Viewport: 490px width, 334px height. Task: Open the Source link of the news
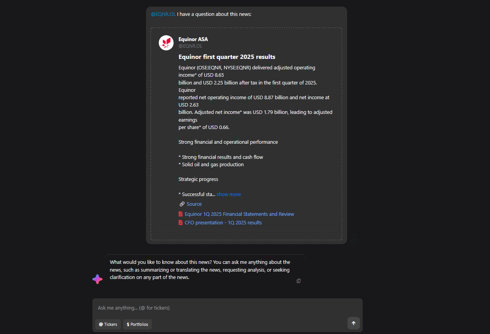[194, 204]
